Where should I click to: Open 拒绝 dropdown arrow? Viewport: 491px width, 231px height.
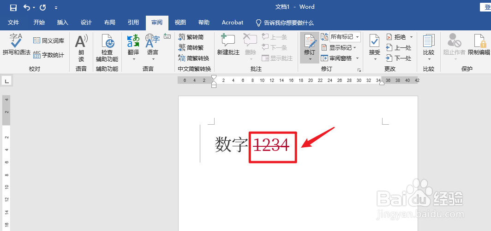tap(411, 37)
